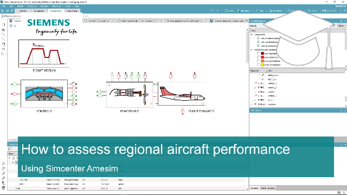
Task: Click the Global parameters button
Action: [x=11, y=16]
